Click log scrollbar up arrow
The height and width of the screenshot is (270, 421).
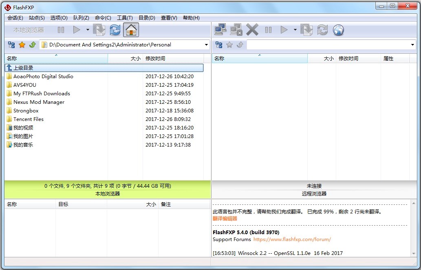414,204
